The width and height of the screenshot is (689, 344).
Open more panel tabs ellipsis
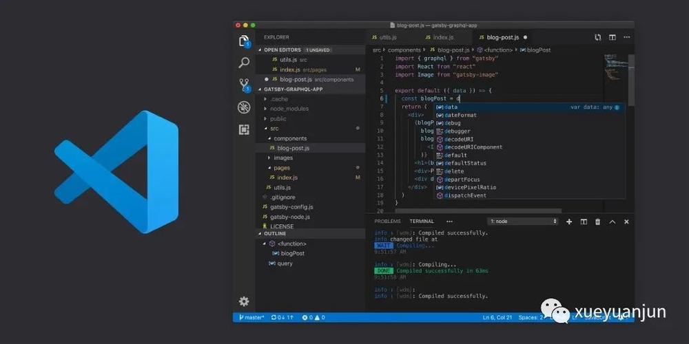click(449, 222)
